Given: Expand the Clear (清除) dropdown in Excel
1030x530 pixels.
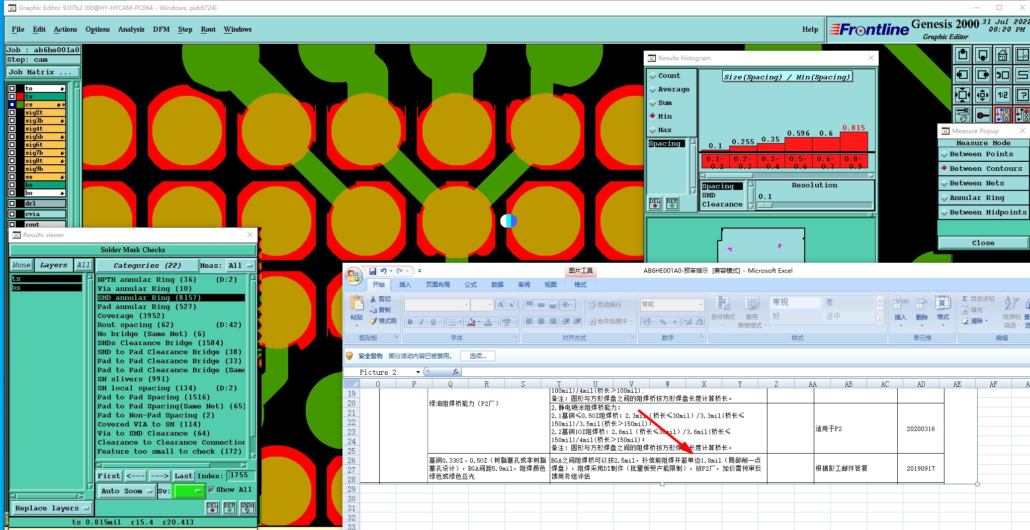Looking at the screenshot, I should coord(986,322).
